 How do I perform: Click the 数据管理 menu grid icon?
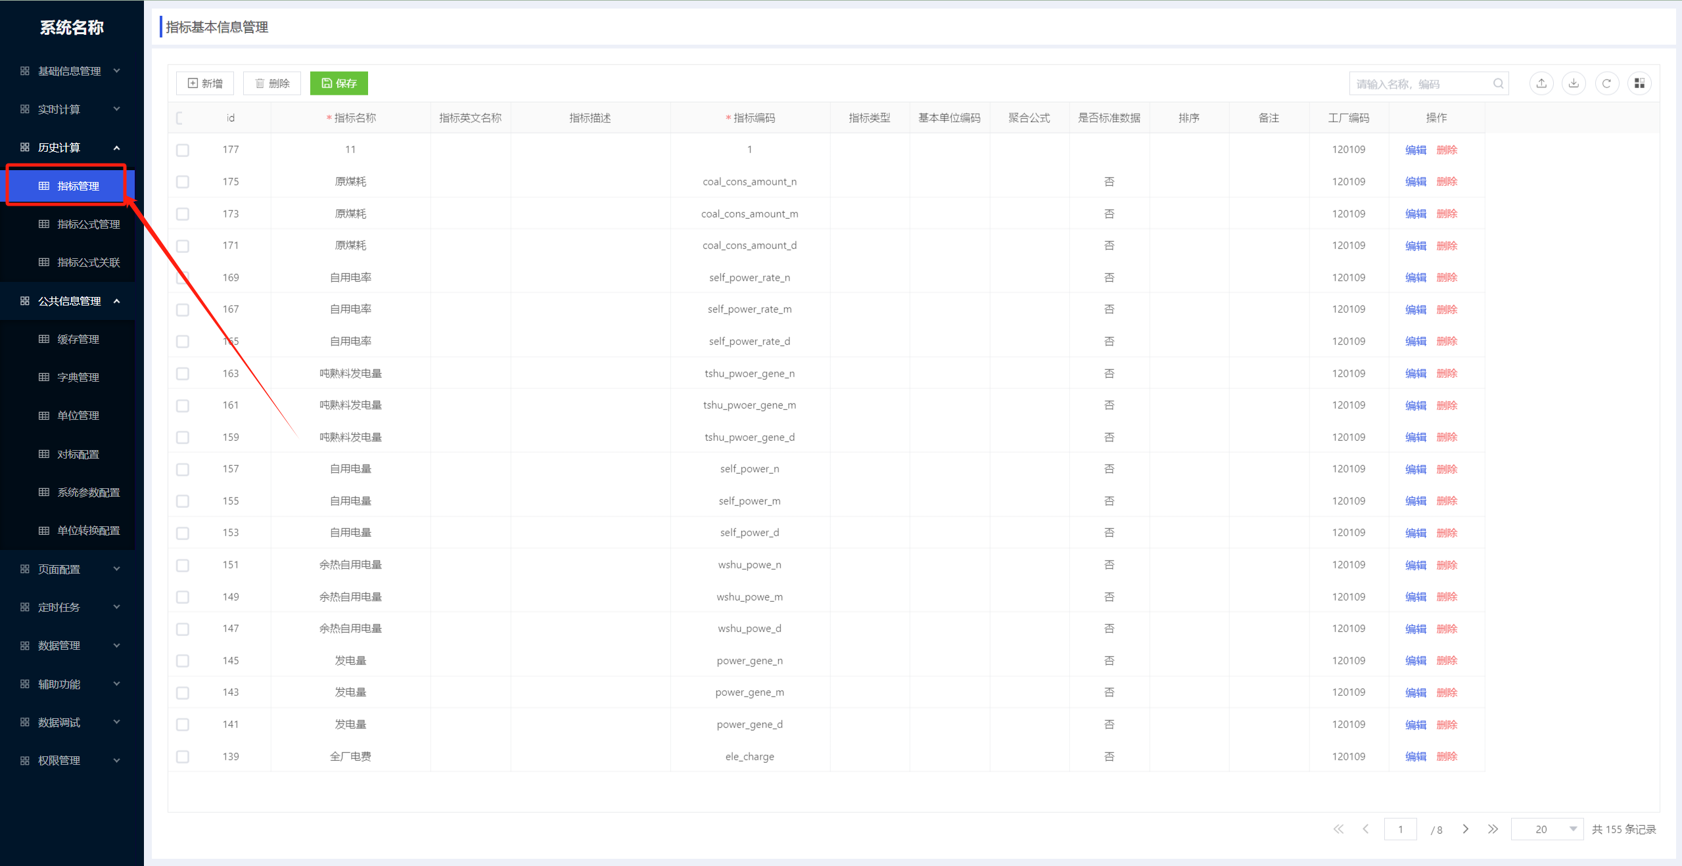(x=25, y=646)
